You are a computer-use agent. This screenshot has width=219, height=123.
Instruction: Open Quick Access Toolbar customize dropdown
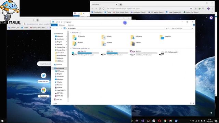click(61, 22)
